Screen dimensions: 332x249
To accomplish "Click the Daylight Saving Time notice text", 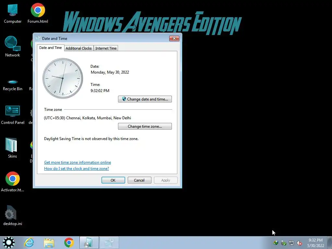I will point(91,139).
